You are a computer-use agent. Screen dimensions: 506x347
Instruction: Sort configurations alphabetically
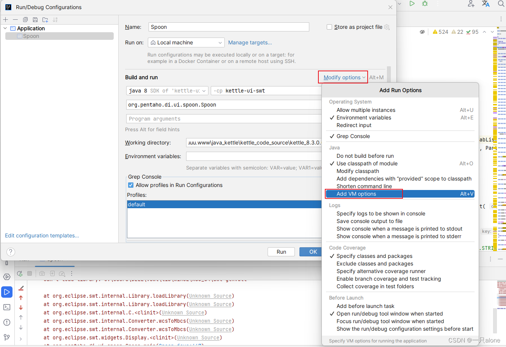tap(55, 19)
